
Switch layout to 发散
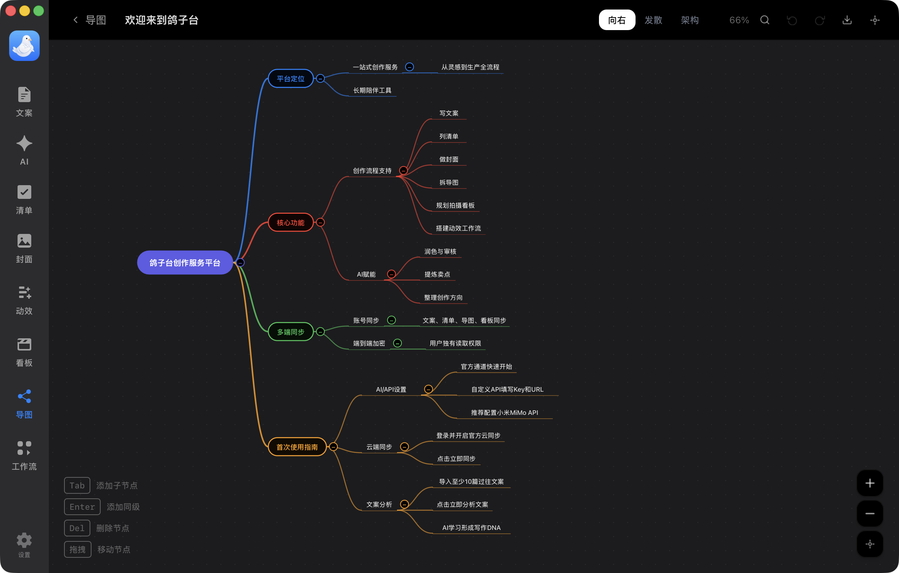pos(653,20)
